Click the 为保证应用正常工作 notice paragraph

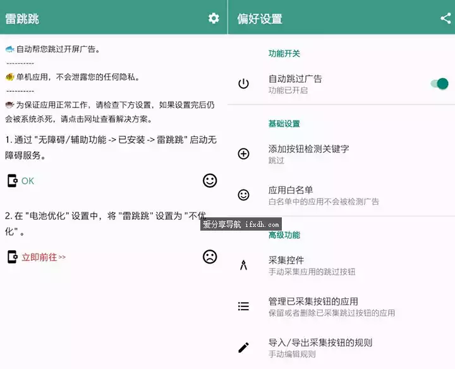[x=110, y=112]
